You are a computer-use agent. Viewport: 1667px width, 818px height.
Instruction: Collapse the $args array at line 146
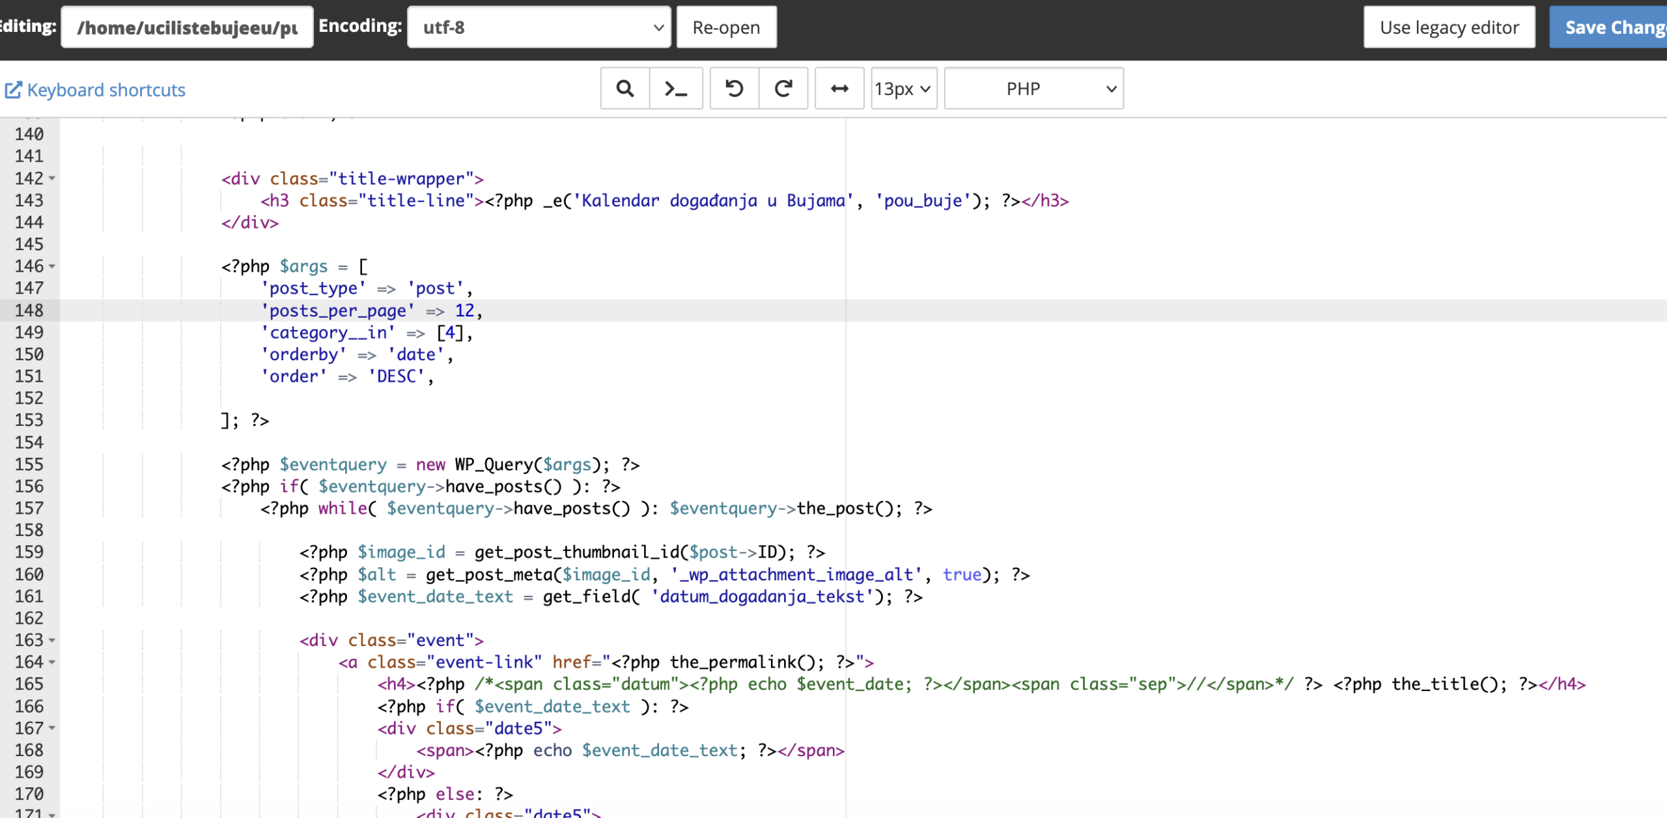[x=52, y=266]
